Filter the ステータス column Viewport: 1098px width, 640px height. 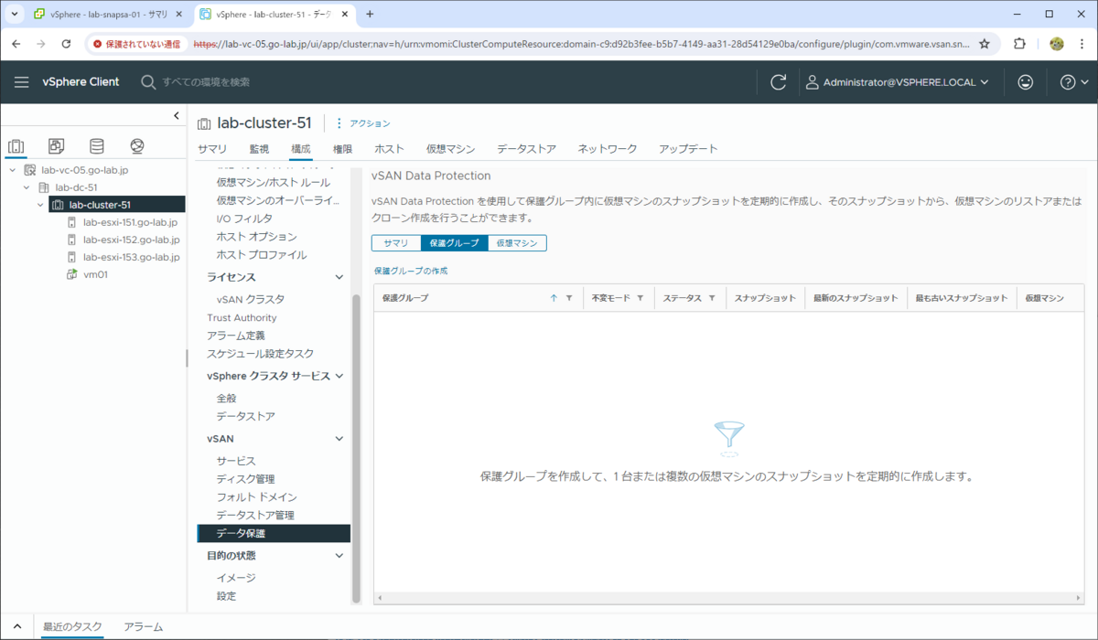tap(711, 298)
